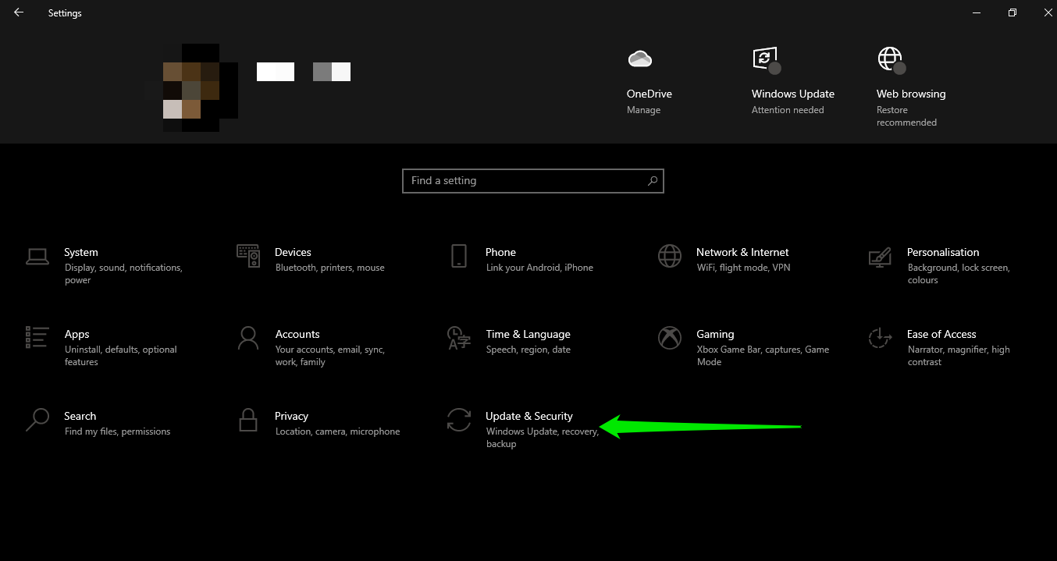Click 'Find my files, permissions' description
Image resolution: width=1057 pixels, height=561 pixels.
pyautogui.click(x=117, y=431)
